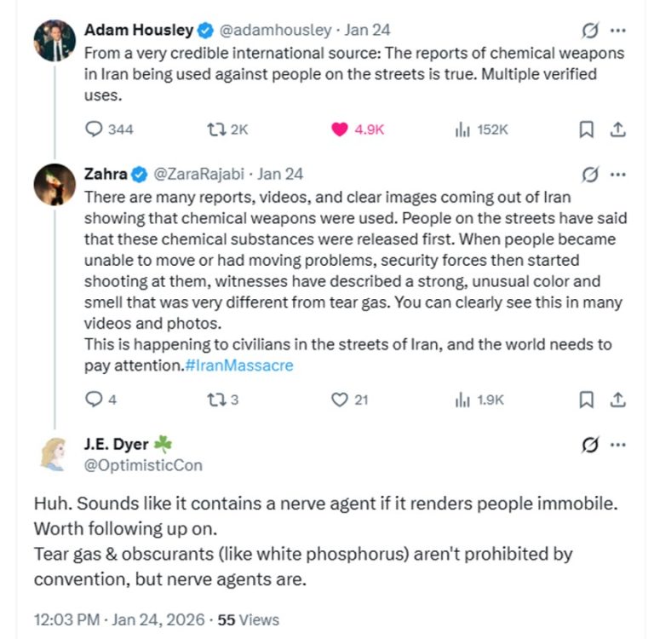Screen dimensions: 654x639
Task: Reply to Adam Housley's post
Action: (96, 130)
